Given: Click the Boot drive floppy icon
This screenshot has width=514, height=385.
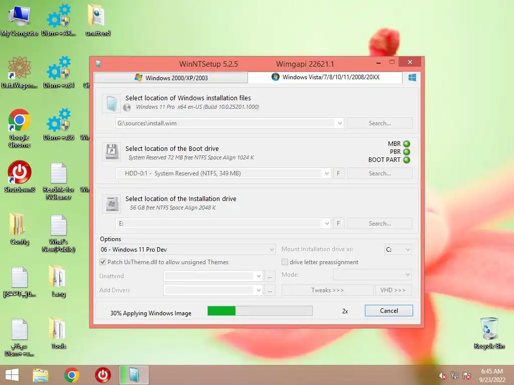Looking at the screenshot, I should click(x=111, y=151).
